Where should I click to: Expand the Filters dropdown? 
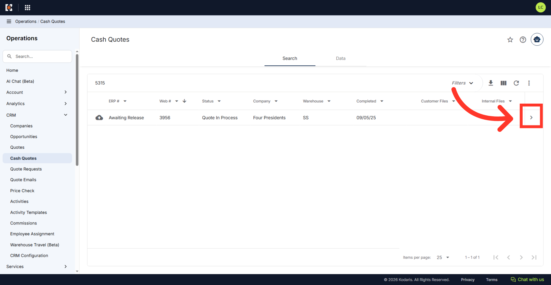pos(462,83)
